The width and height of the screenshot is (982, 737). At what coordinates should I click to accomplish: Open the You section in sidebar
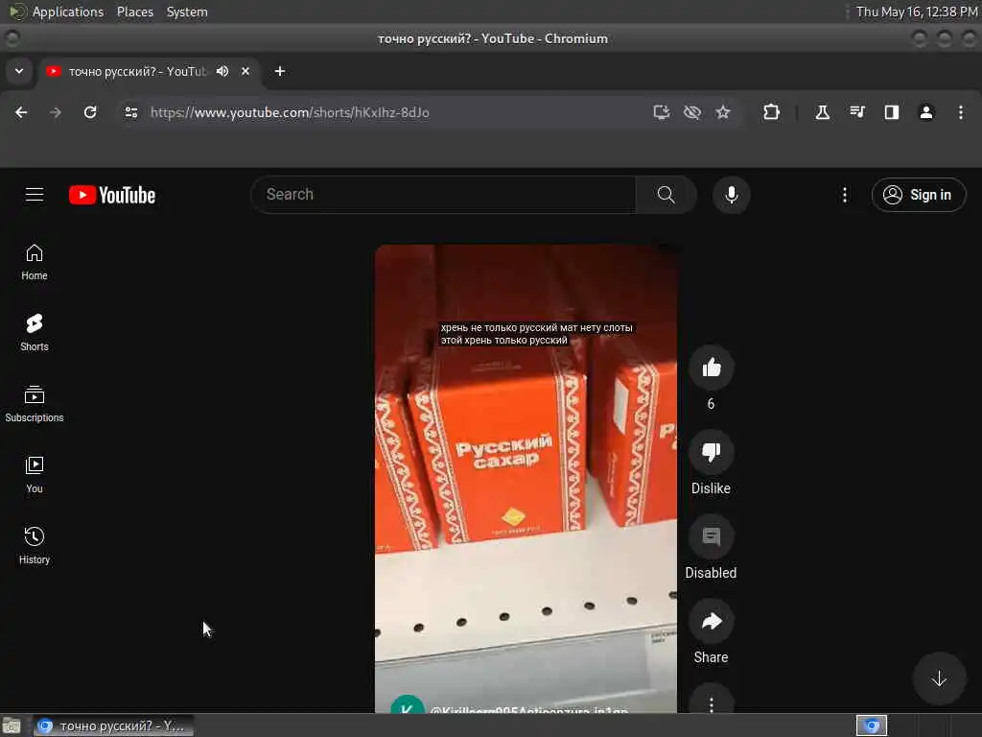35,474
